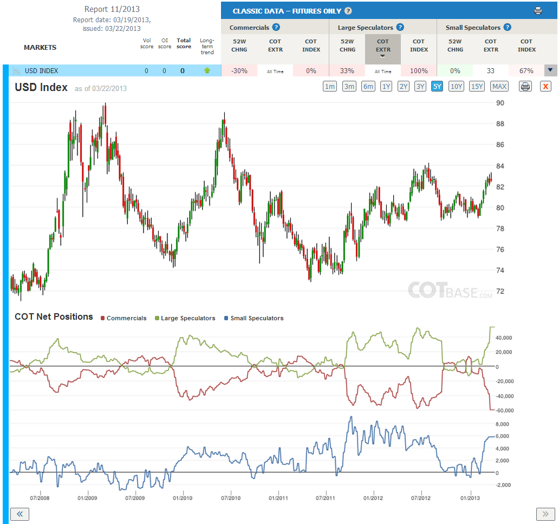Toggle Large Speculators series in legend
559x524 pixels.
(185, 318)
